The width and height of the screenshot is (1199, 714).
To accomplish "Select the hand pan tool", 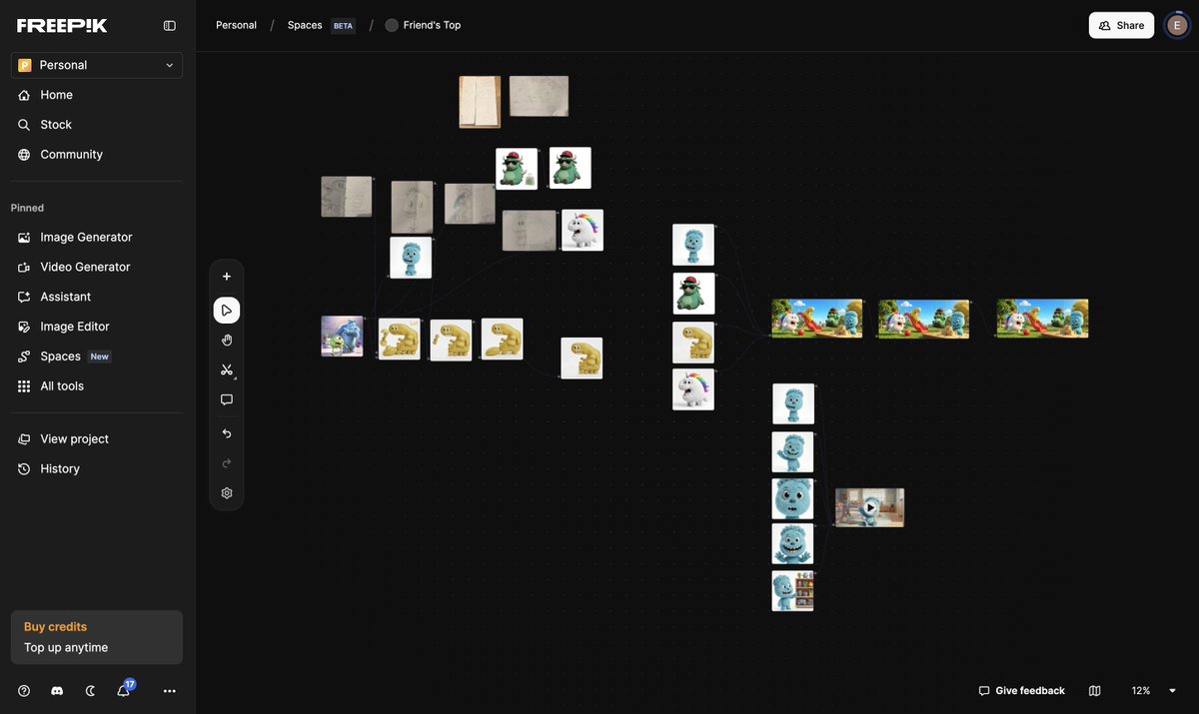I will (227, 341).
